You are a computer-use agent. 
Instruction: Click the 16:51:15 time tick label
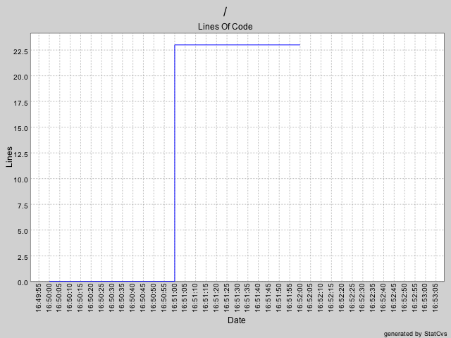pyautogui.click(x=206, y=297)
